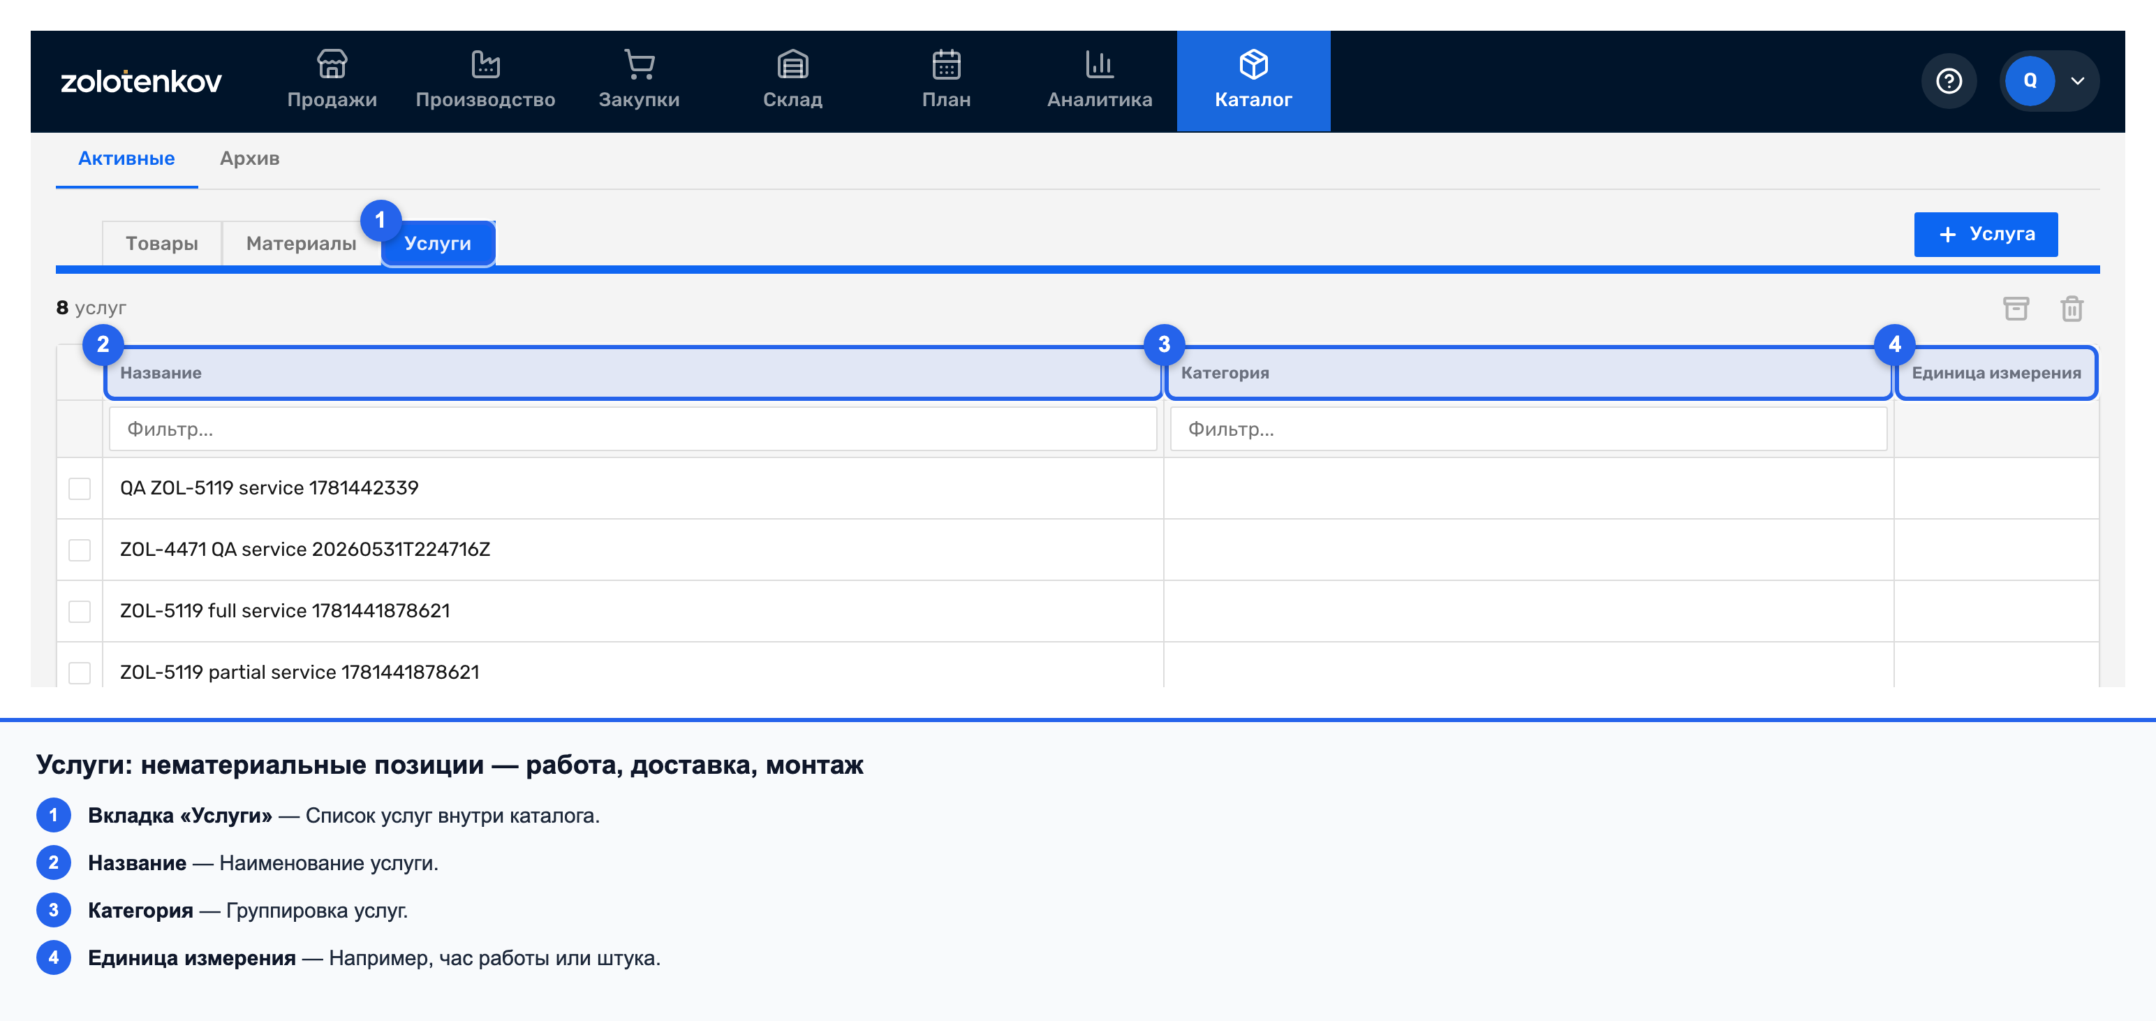The width and height of the screenshot is (2156, 1021).
Task: Click the trash delete icon above table
Action: click(x=2072, y=309)
